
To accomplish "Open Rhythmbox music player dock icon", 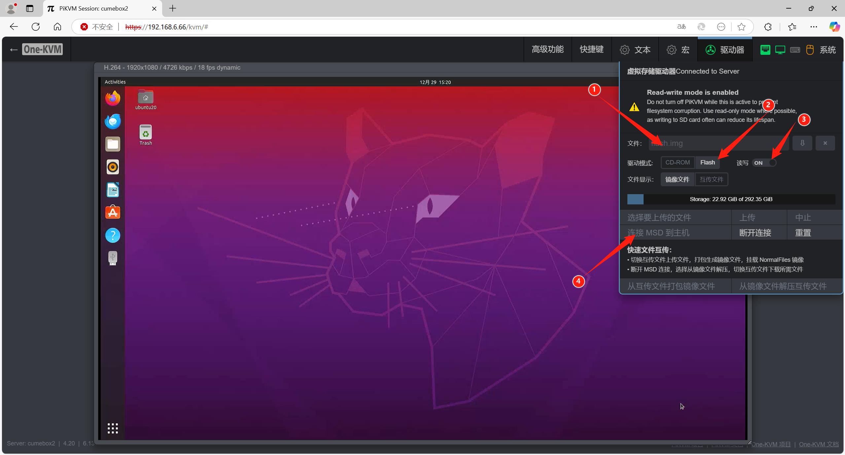I will 113,167.
